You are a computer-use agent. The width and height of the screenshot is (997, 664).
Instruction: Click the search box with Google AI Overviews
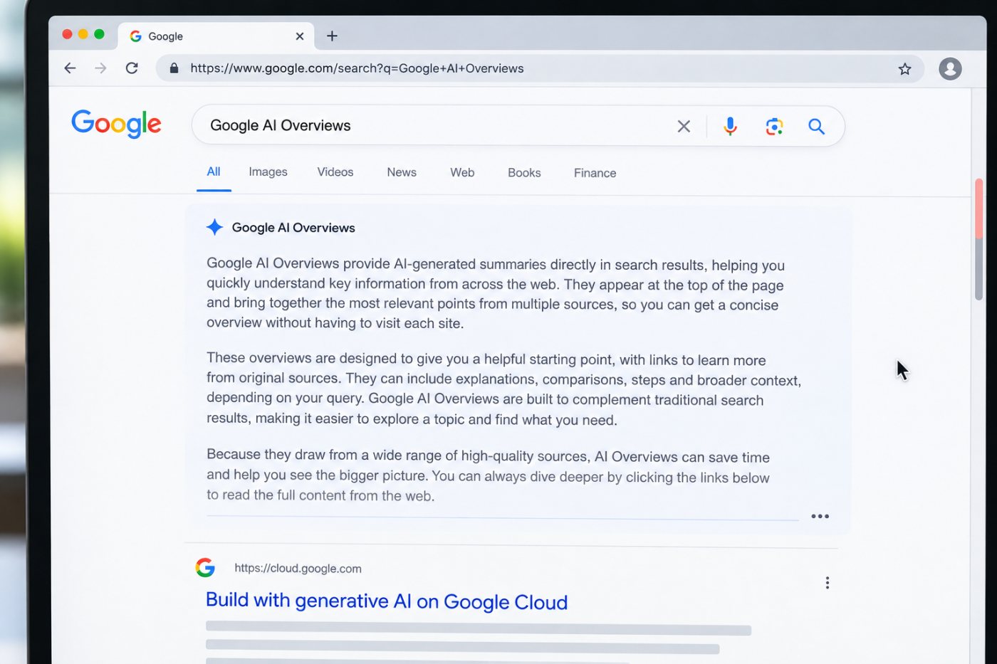click(x=518, y=126)
